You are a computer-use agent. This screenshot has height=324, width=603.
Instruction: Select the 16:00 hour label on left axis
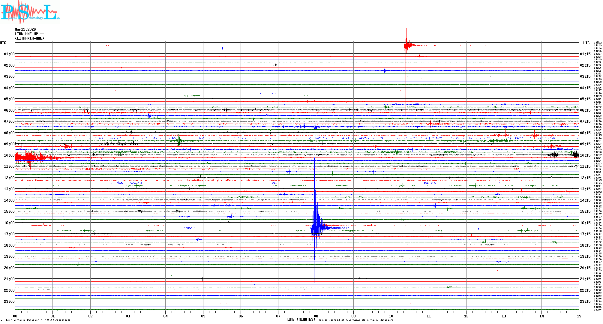[9, 223]
